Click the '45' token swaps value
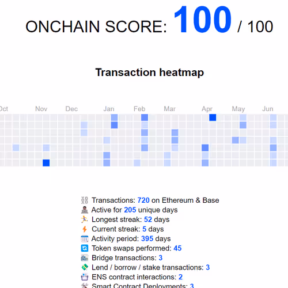Image resolution: width=288 pixels, height=288 pixels. click(177, 248)
